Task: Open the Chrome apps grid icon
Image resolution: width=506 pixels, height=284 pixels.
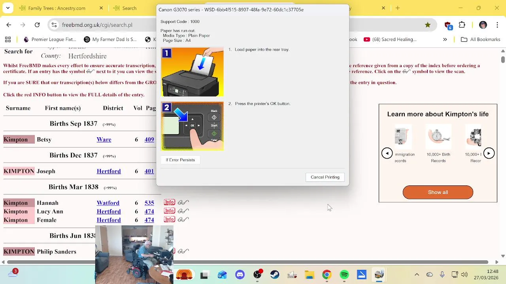Action: tap(8, 39)
